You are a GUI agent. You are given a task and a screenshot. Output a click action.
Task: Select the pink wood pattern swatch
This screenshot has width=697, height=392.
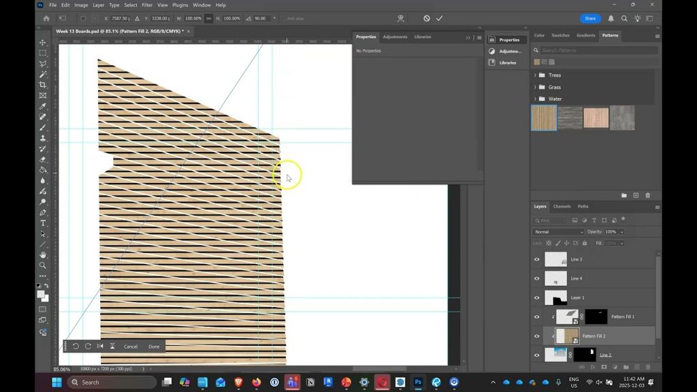click(x=596, y=118)
